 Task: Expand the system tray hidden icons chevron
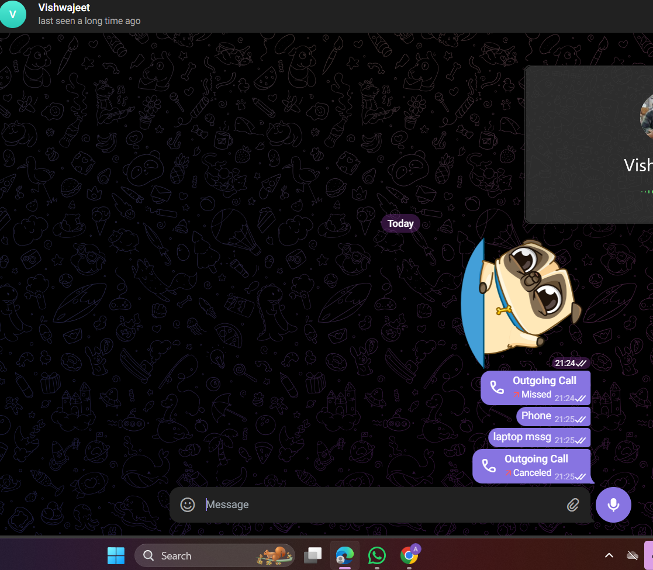[609, 555]
